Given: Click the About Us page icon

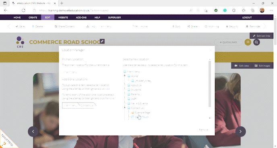Looking at the screenshot, I should (x=129, y=85).
